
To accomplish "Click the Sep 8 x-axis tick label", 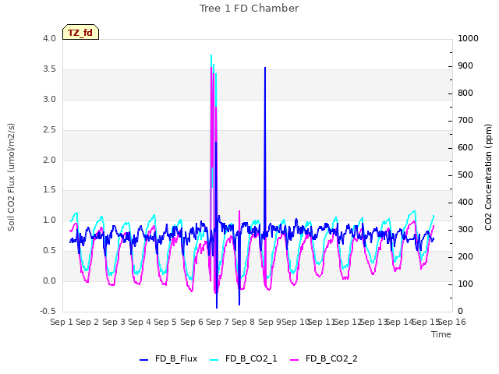I will pyautogui.click(x=243, y=322).
